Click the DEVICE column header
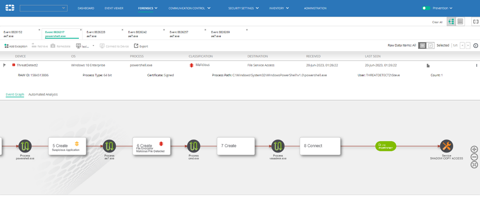Screen dimensions: 480x197 click(x=21, y=56)
